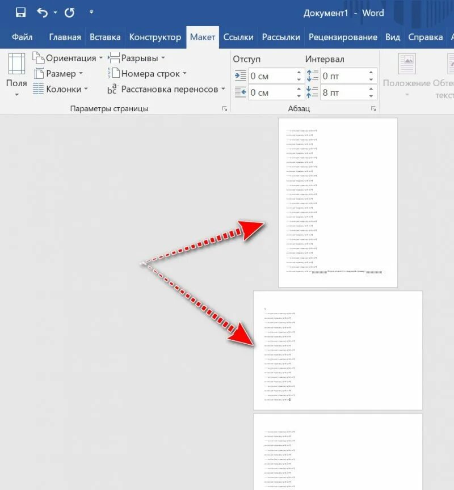
Task: Open the Рецензирование tab
Action: [x=343, y=37]
